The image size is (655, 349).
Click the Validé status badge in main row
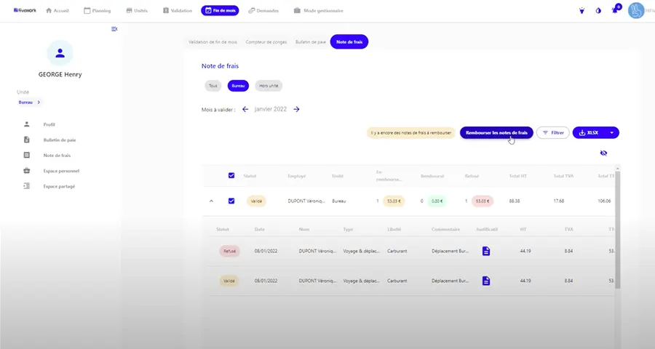coord(256,201)
